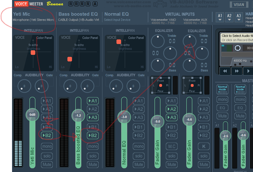Toggle B2 routing on Yeti Mic strip

click(x=47, y=135)
